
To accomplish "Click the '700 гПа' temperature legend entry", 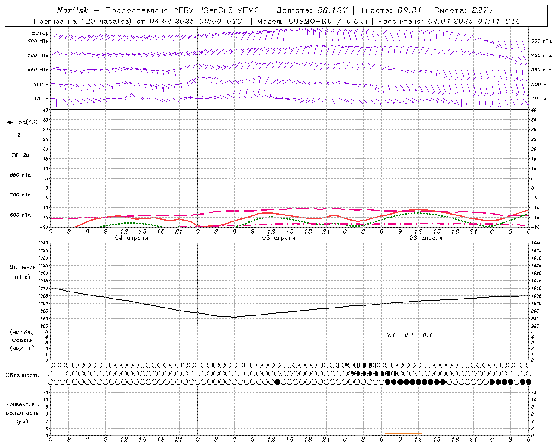I will point(20,195).
